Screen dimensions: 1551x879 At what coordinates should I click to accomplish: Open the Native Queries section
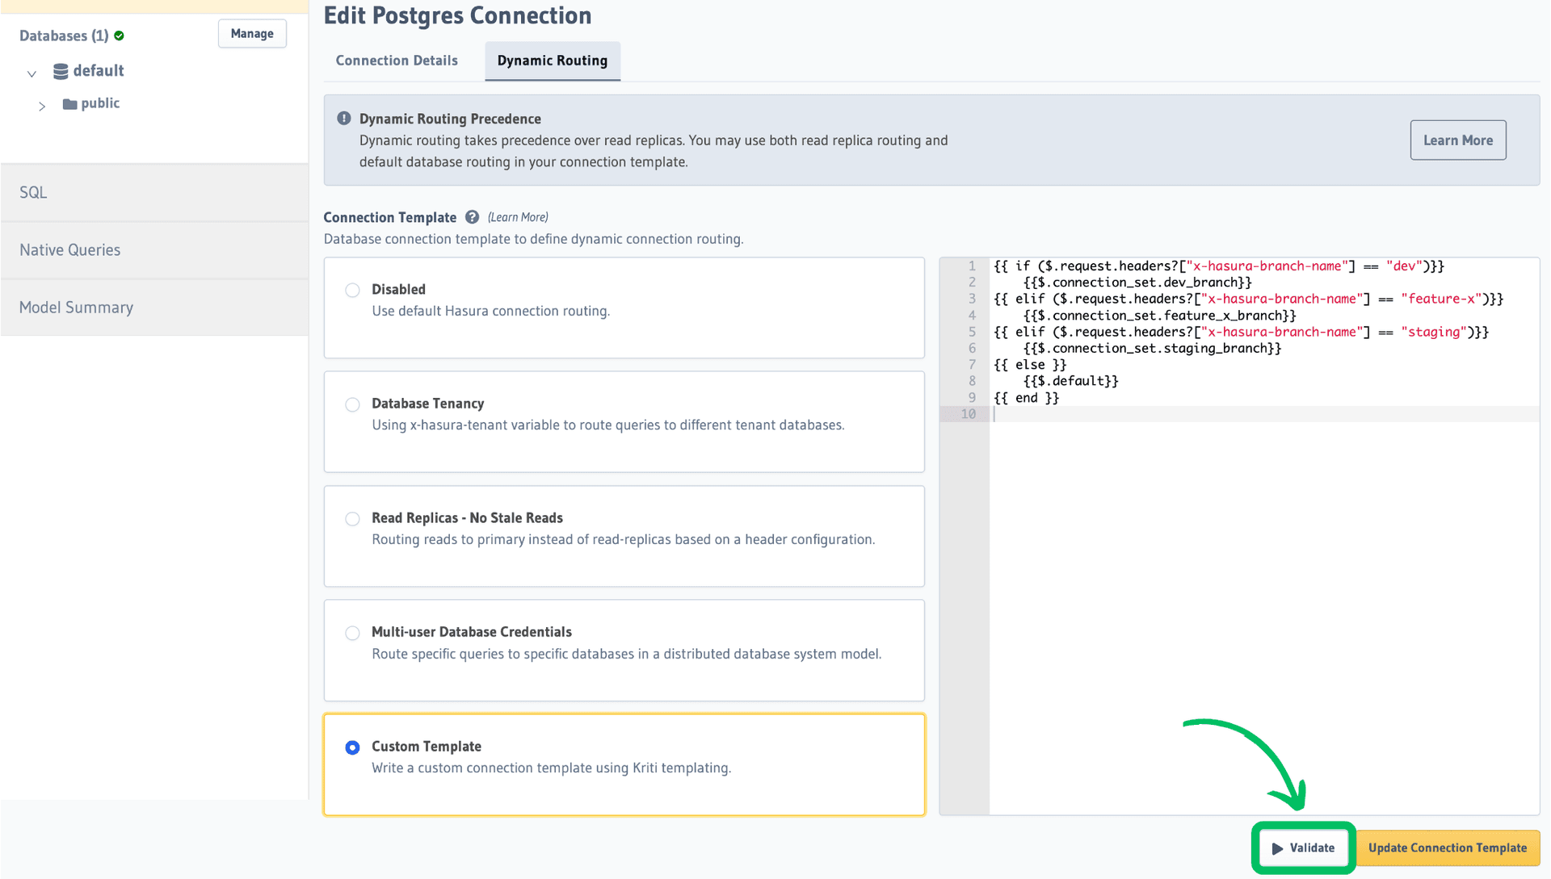tap(70, 249)
